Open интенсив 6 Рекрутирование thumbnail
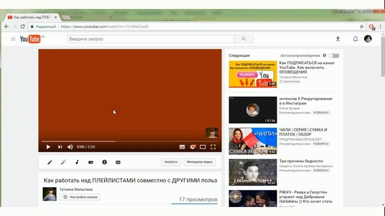The image size is (385, 216). tap(253, 110)
